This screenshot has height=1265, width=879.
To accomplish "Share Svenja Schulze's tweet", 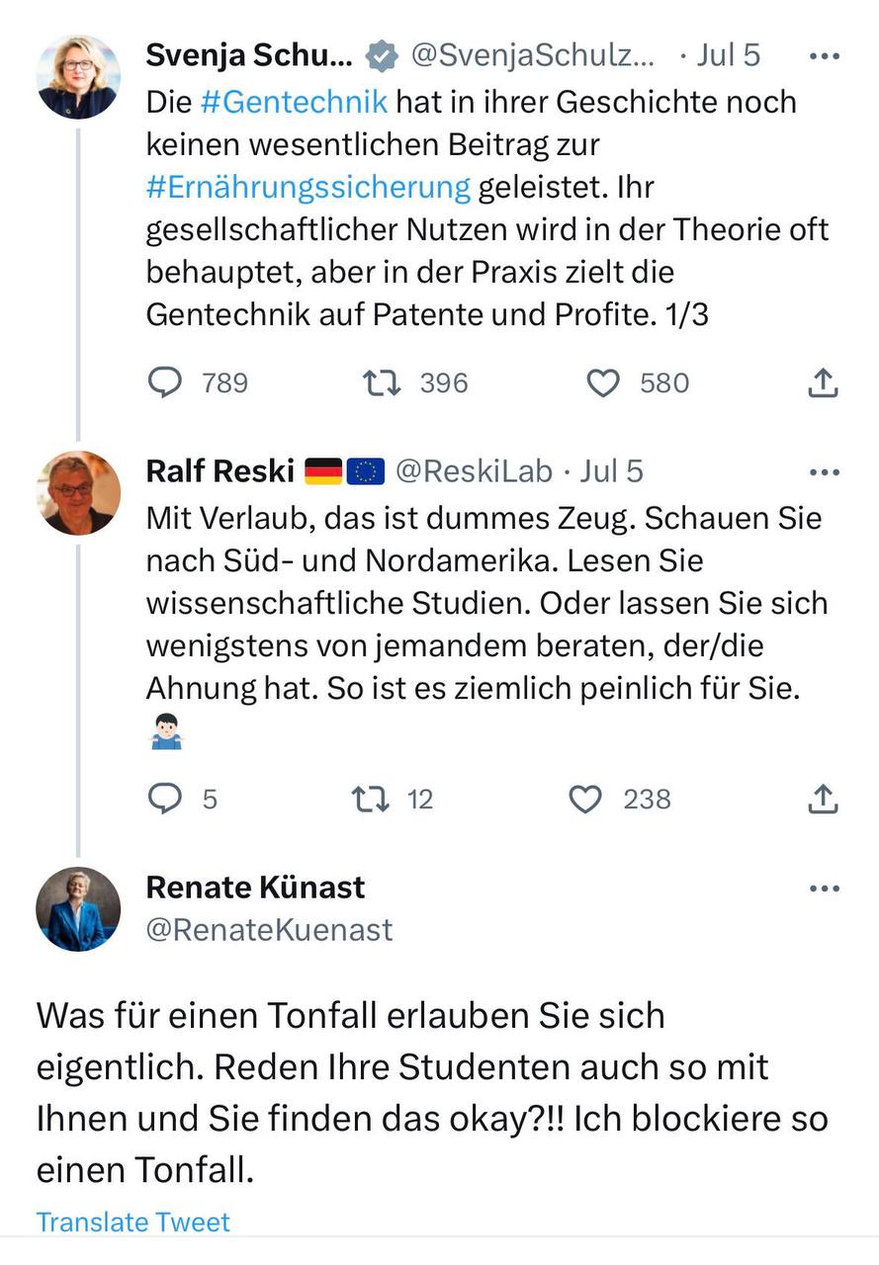I will pos(823,383).
